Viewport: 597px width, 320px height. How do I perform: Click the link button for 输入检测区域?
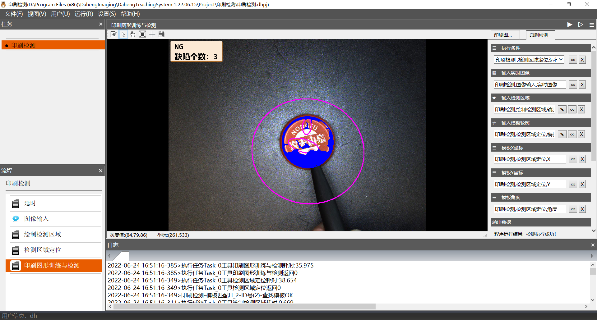point(572,109)
